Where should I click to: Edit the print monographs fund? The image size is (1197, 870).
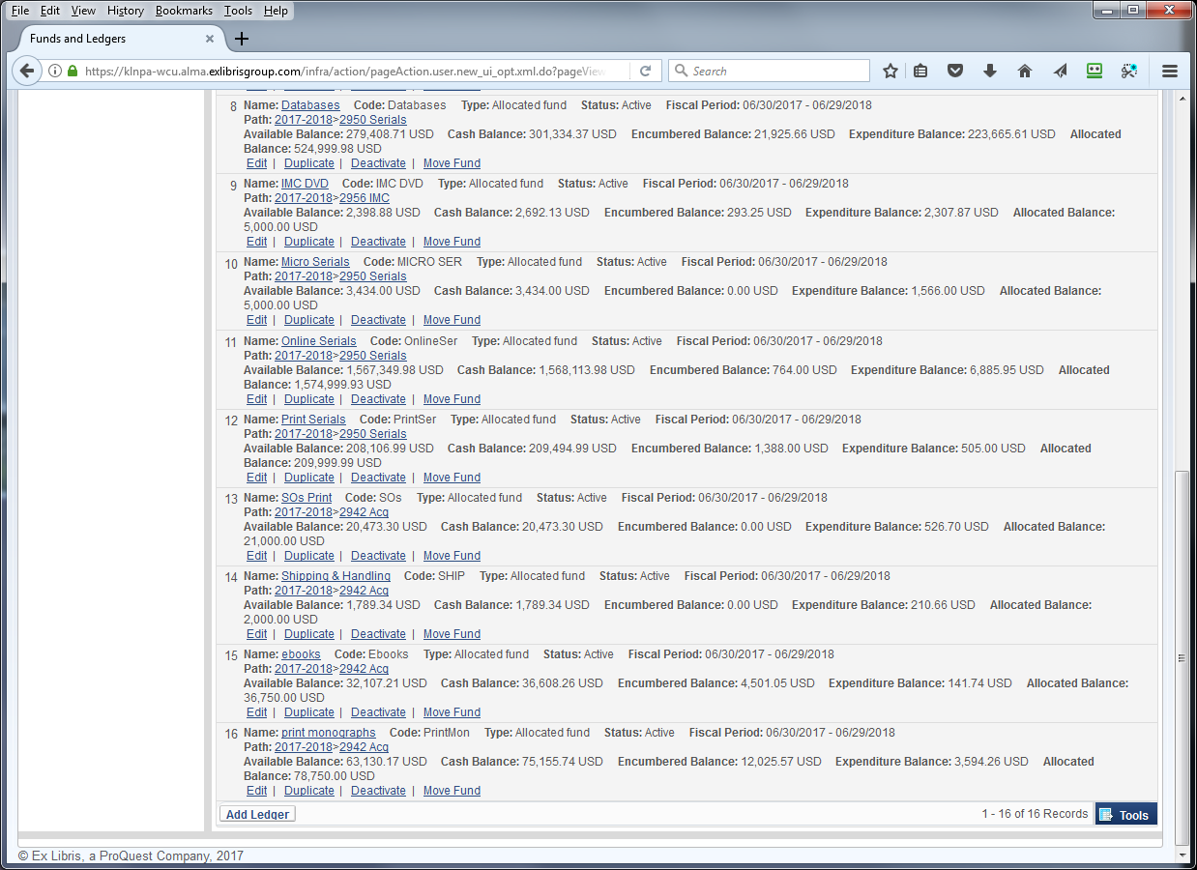pyautogui.click(x=256, y=791)
